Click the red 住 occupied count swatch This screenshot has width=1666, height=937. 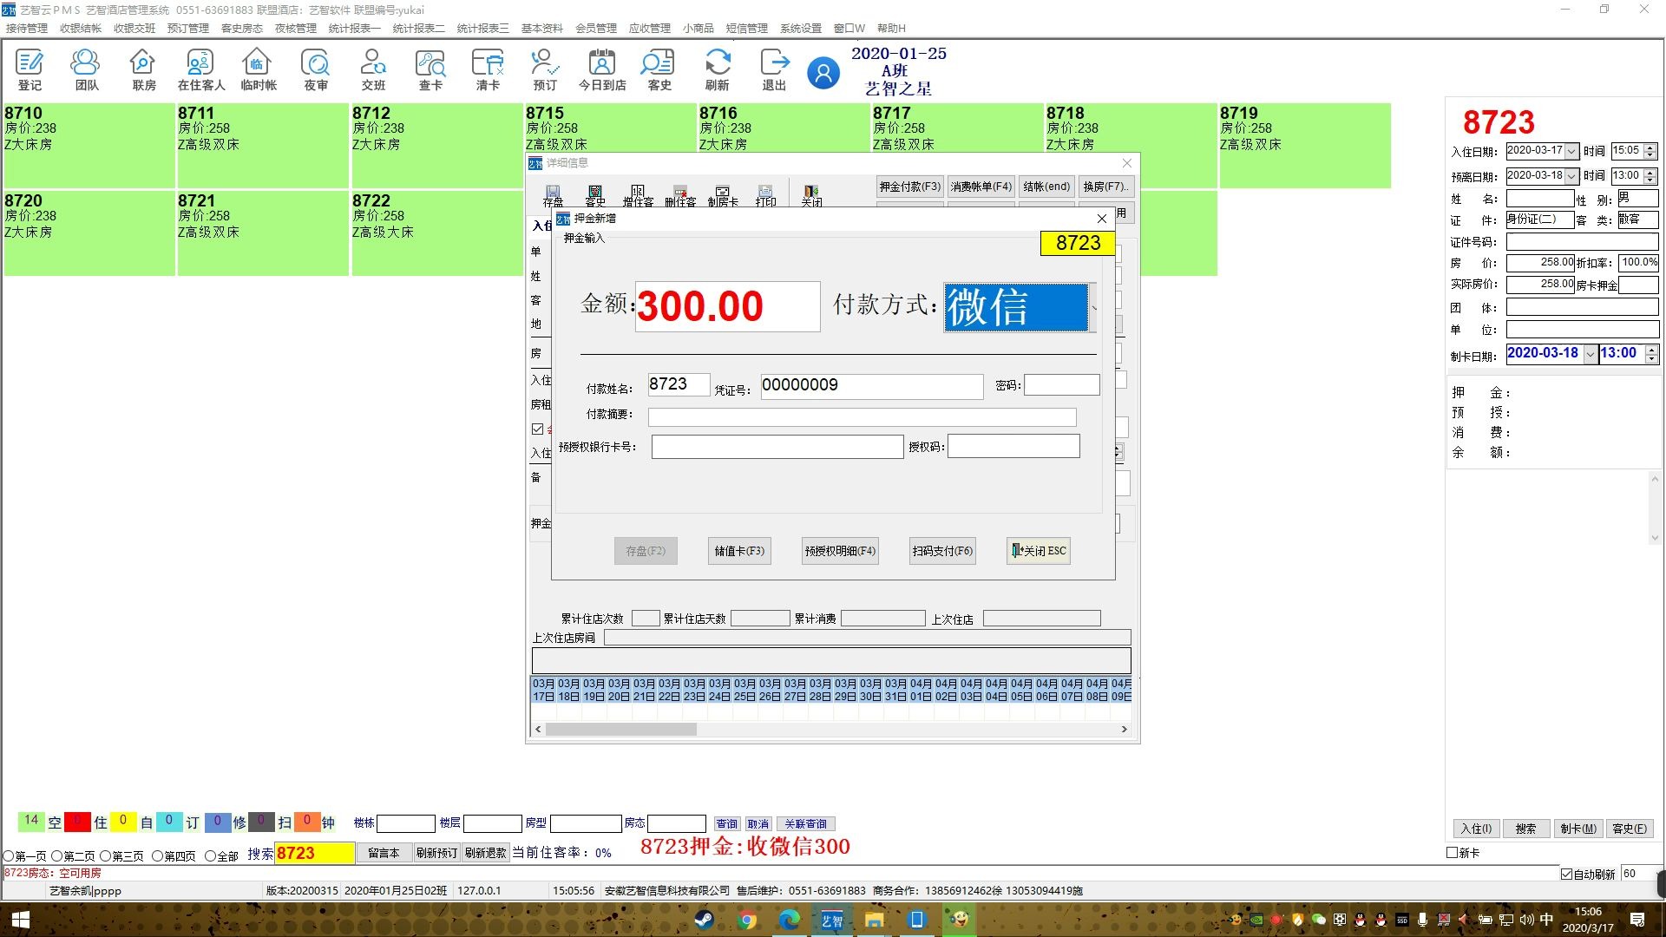[x=77, y=821]
